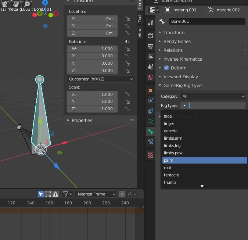Click the Scale Y value field

[92, 101]
